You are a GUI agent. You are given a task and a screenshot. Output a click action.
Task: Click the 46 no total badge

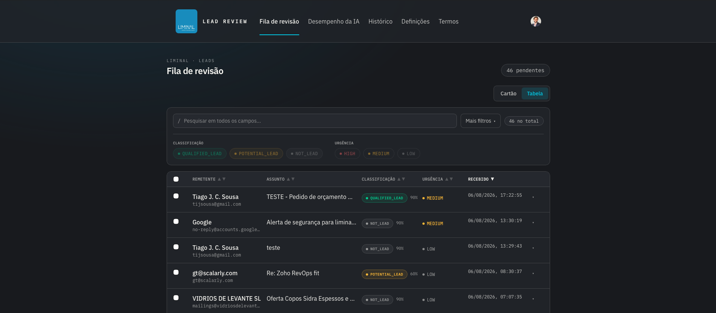pos(524,121)
